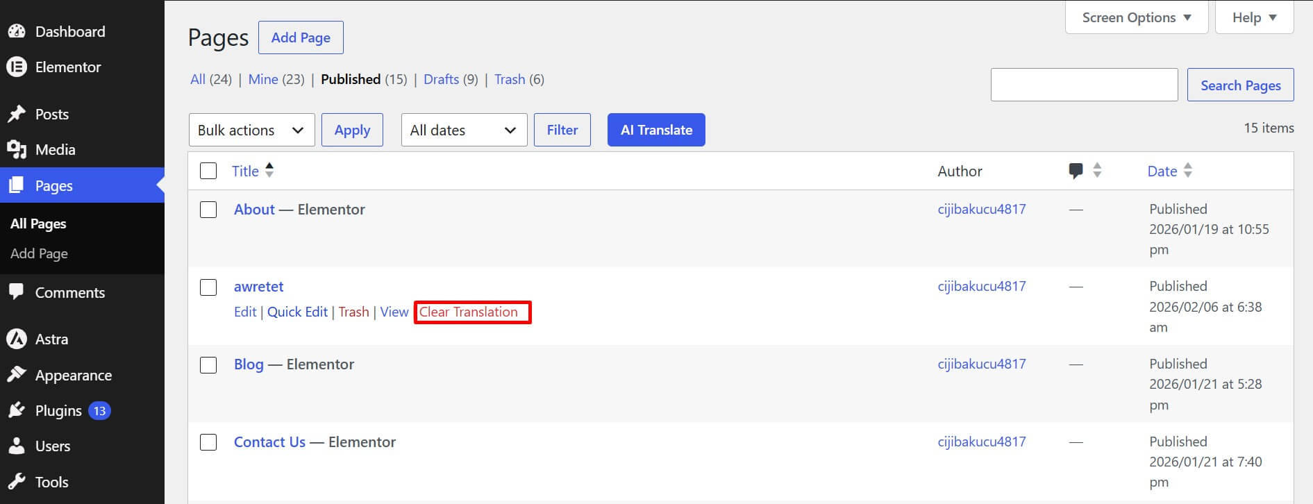Show the Mine (23) pages filter

(x=276, y=79)
